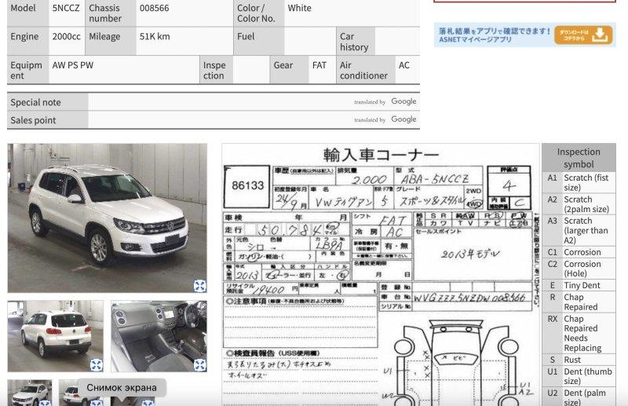Screen dimensions: 628x406
Task: Enlarge the interior dashboard photo via expand icon
Action: 199,364
